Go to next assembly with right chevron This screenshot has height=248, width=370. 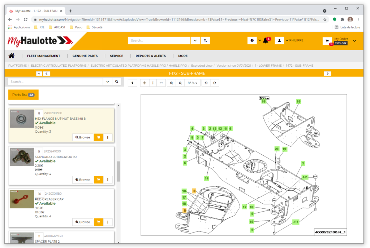pyautogui.click(x=327, y=74)
